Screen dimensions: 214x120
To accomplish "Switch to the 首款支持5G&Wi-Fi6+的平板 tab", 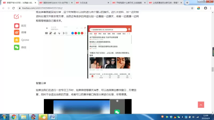I will (55, 3).
